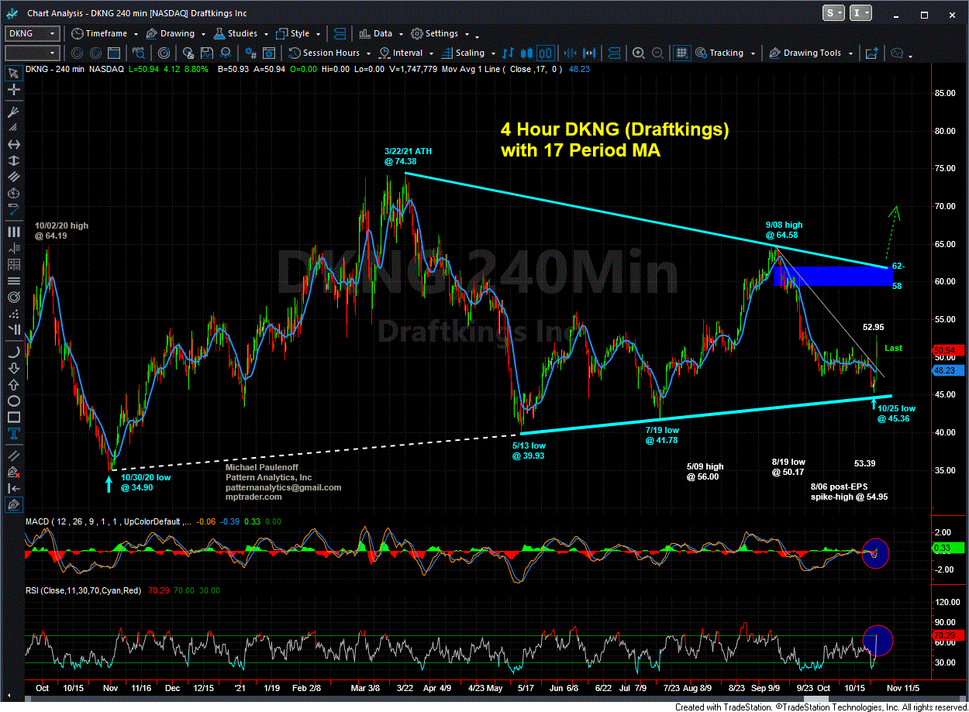Choose the rectangle drawing tool

13,417
